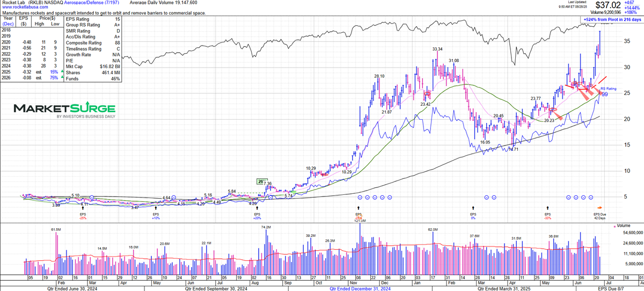Click the 21.87 price label
Viewport: 644px width, 291px height.
tap(387, 112)
